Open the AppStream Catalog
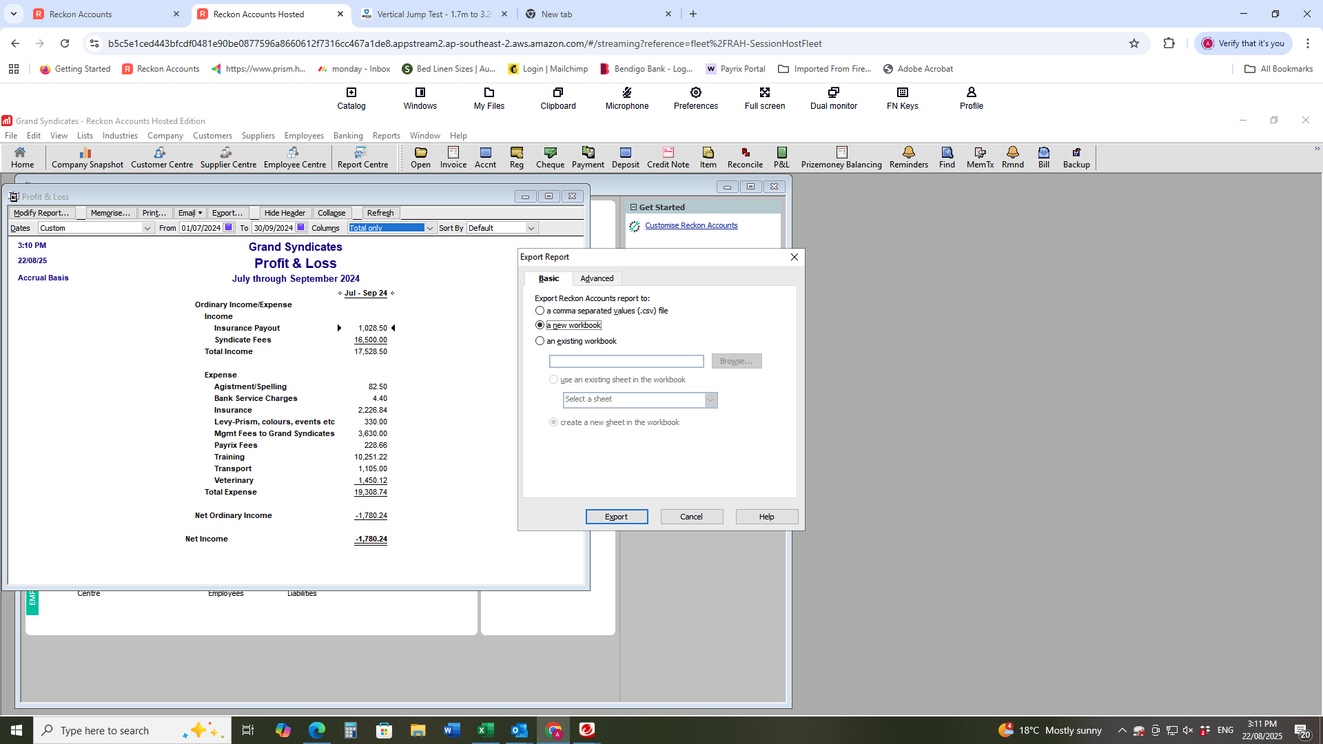The image size is (1323, 744). pyautogui.click(x=351, y=98)
